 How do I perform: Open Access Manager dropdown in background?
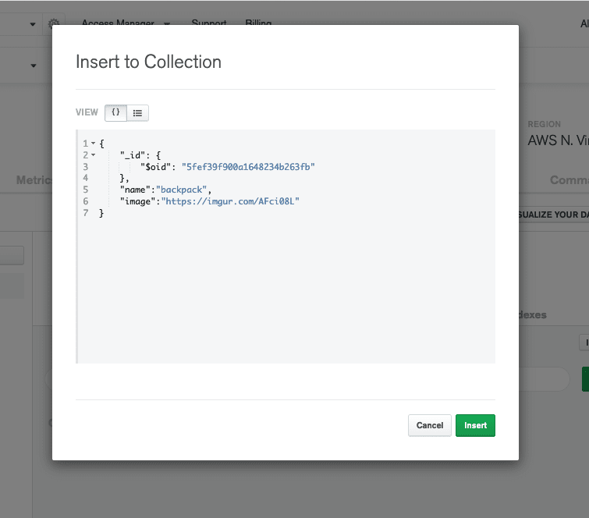(126, 23)
